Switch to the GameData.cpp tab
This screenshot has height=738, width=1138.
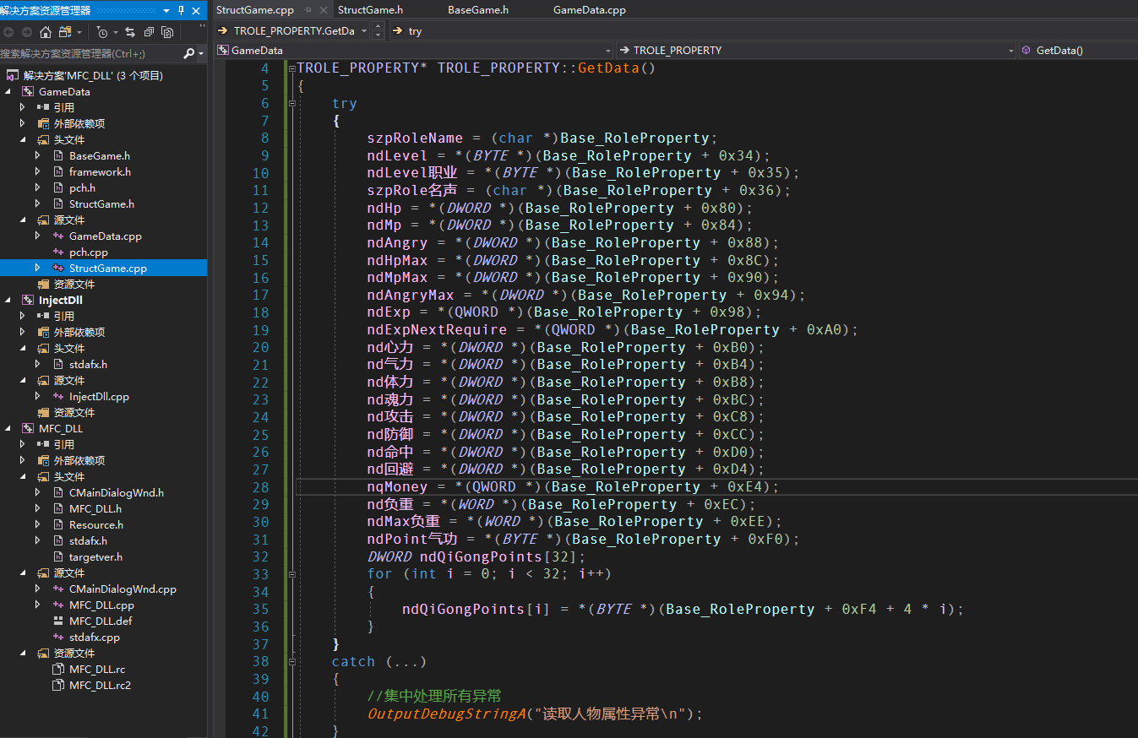click(x=590, y=10)
